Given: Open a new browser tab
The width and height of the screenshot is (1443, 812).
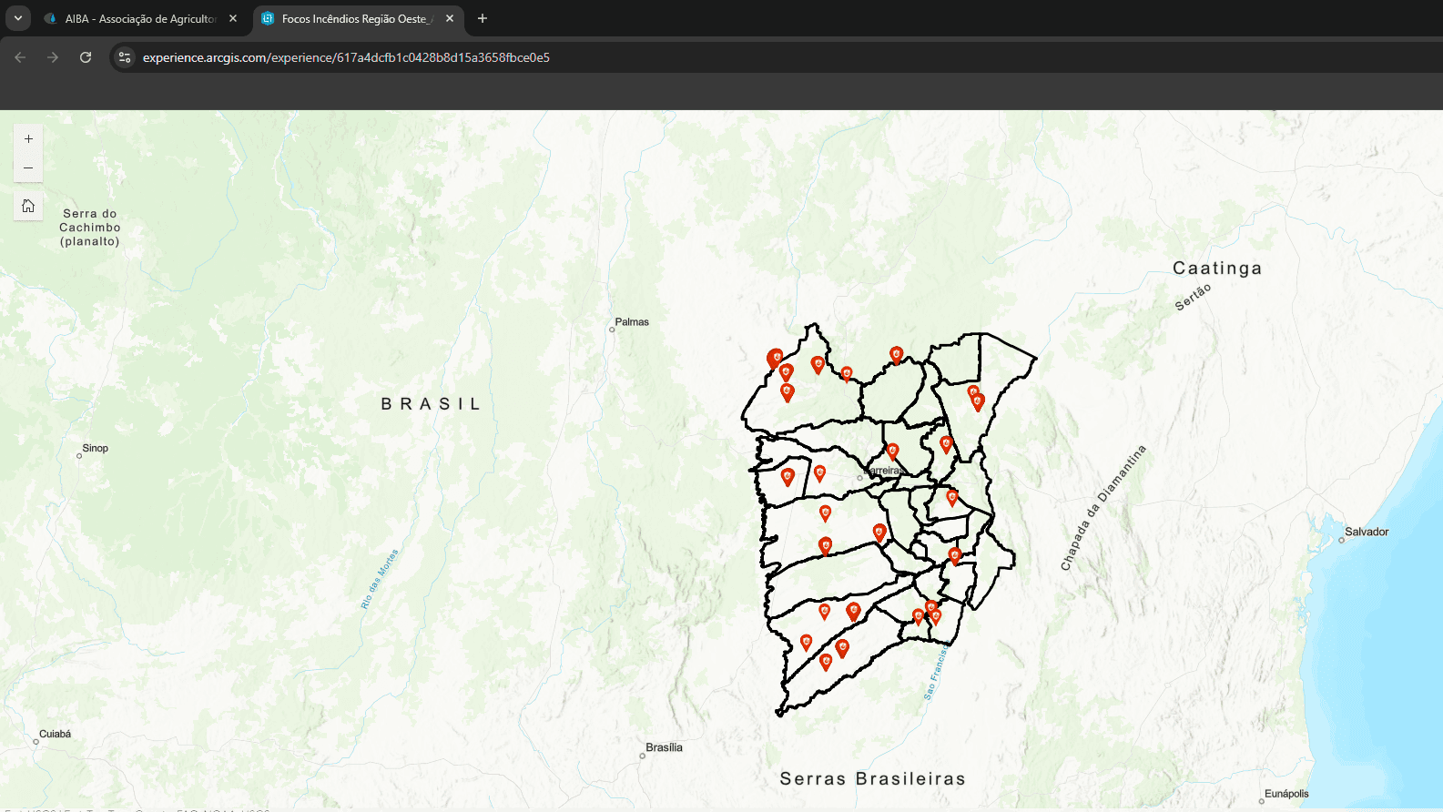Looking at the screenshot, I should tap(483, 18).
